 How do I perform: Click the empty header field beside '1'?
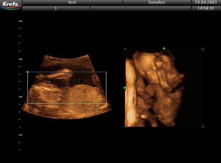tap(141, 8)
